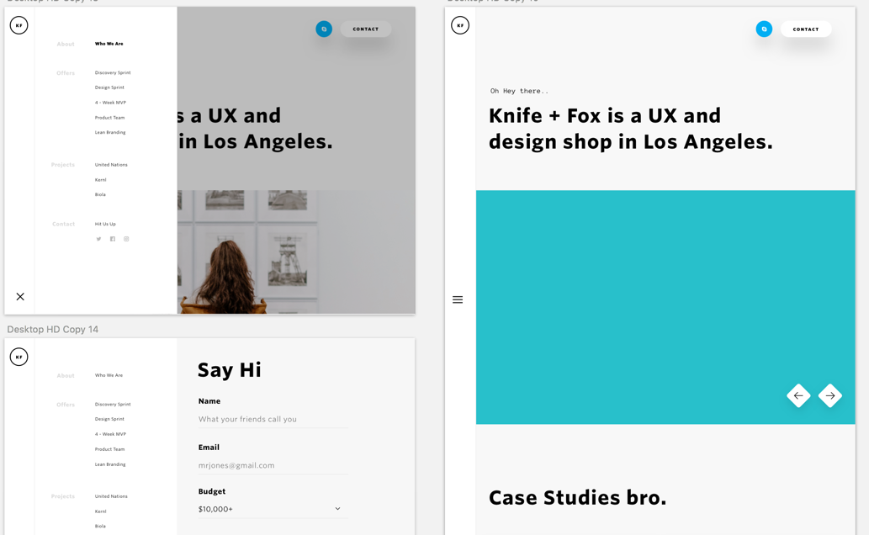869x535 pixels.
Task: Select '4 - Week MVP' in photo artboard menu
Action: click(110, 103)
